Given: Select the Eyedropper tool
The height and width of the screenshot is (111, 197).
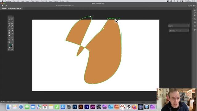Looking at the screenshot, I should click(x=9, y=26).
